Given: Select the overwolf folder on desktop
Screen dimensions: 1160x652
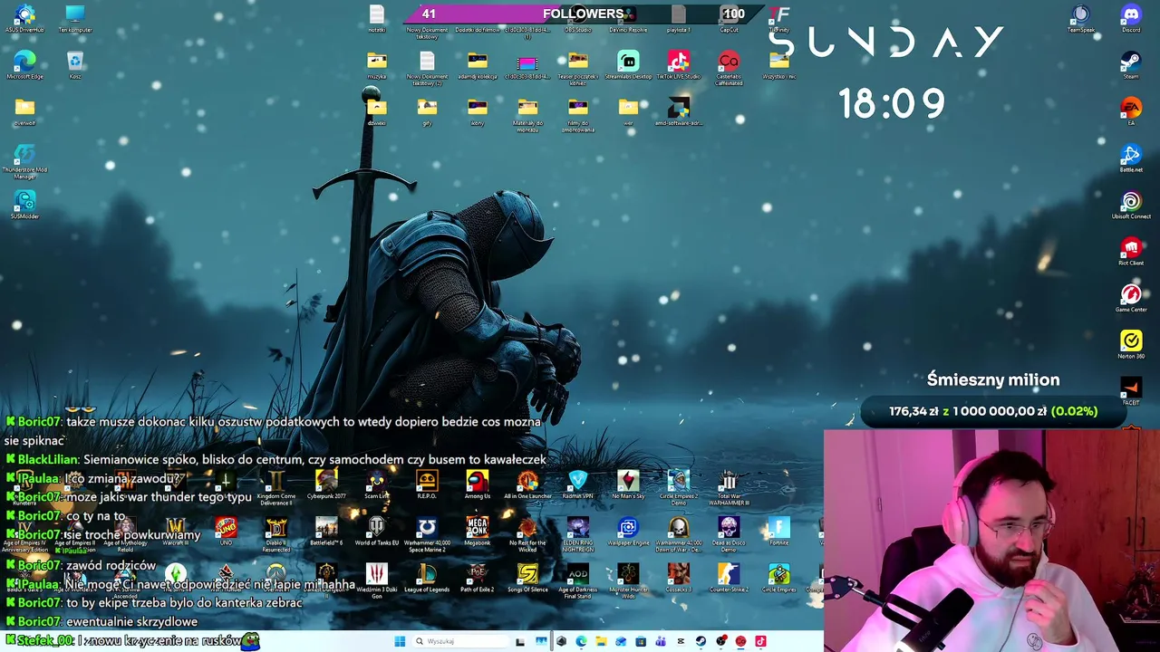Looking at the screenshot, I should [24, 111].
